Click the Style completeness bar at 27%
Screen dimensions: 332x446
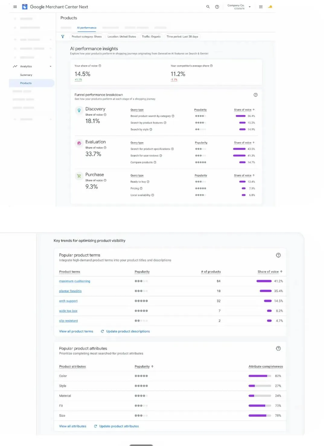point(260,386)
